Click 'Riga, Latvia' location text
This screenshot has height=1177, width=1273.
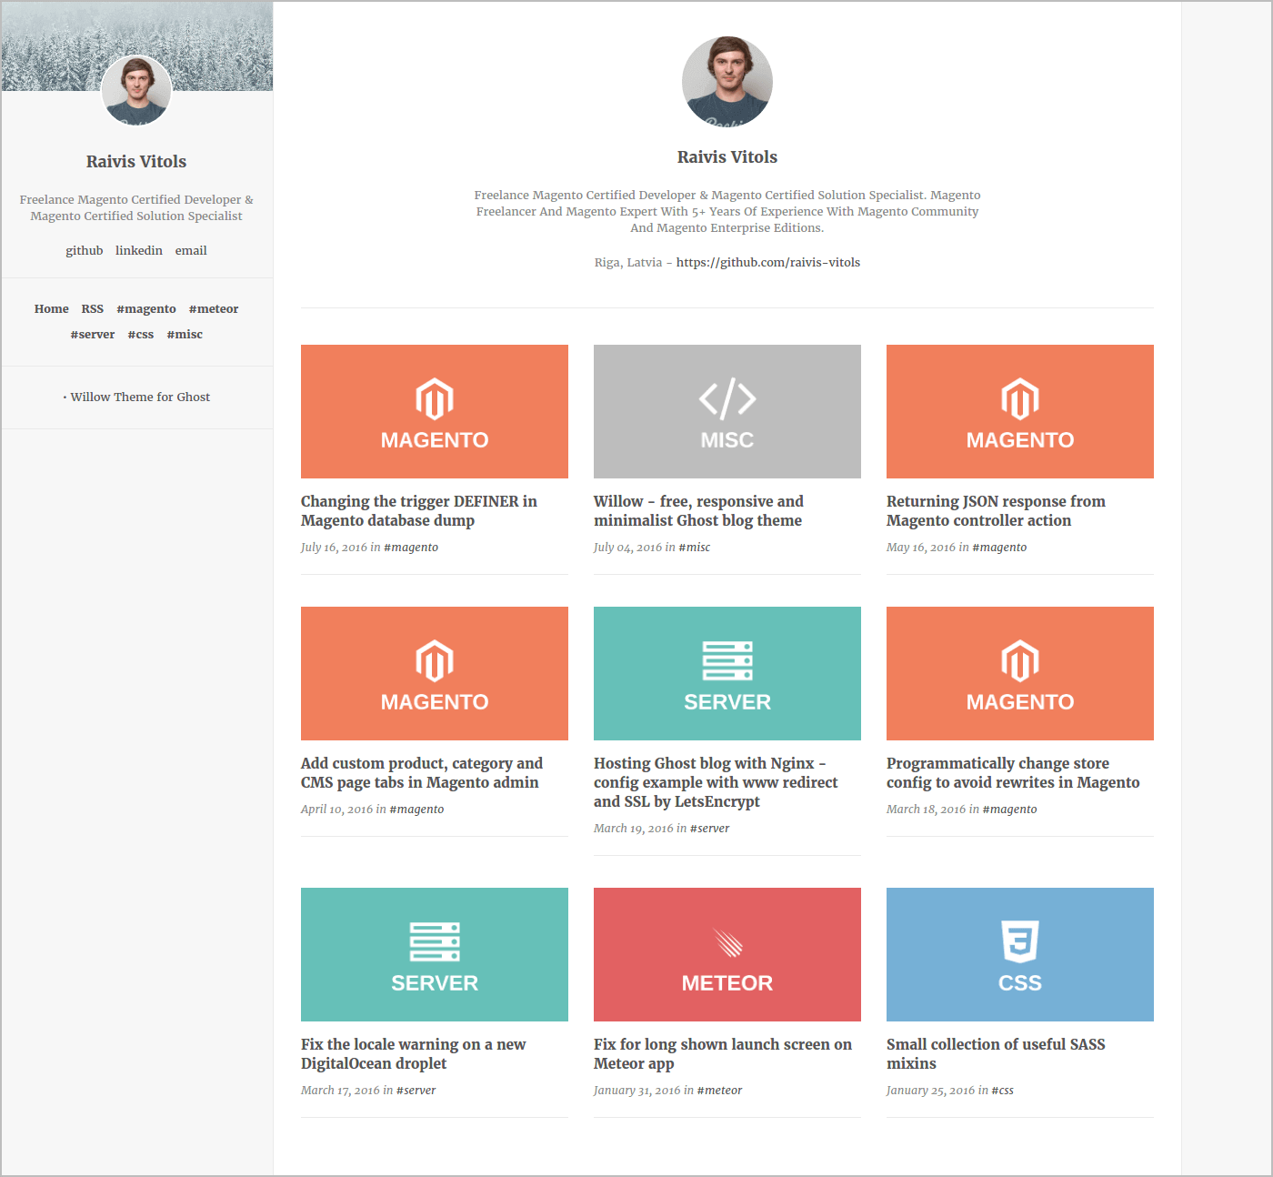(628, 262)
